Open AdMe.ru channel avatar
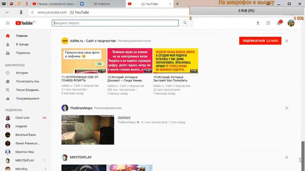Image resolution: width=305 pixels, height=171 pixels. coord(65,41)
